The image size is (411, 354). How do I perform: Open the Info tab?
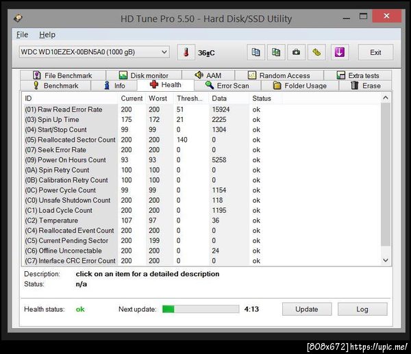(x=114, y=86)
